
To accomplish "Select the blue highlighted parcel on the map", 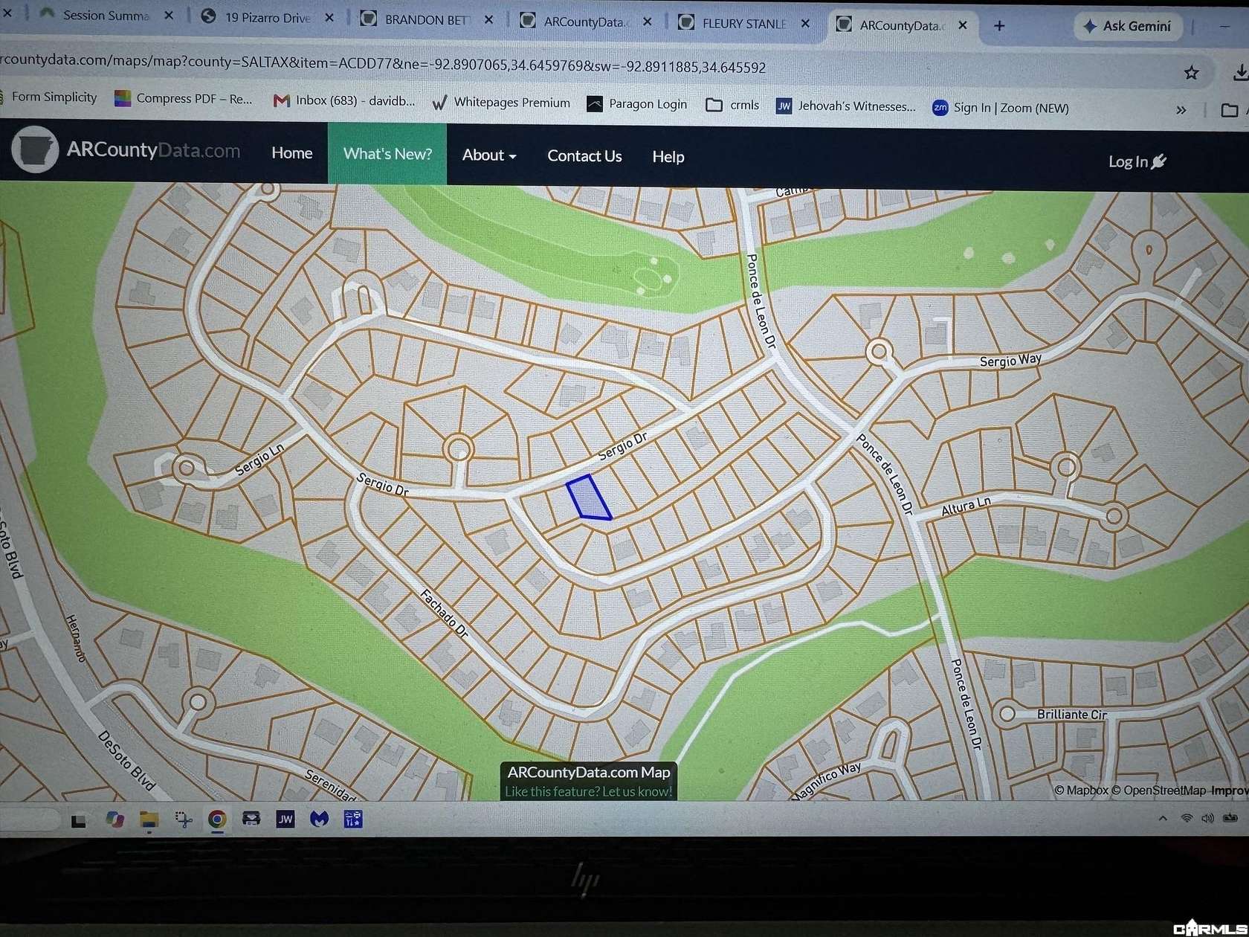I will pyautogui.click(x=588, y=497).
